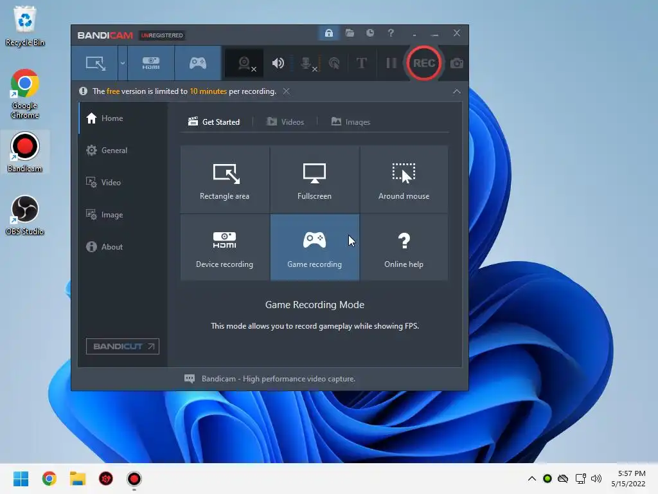The image size is (658, 494).
Task: Select game recording mode gamepad in toolbar
Action: pos(198,64)
